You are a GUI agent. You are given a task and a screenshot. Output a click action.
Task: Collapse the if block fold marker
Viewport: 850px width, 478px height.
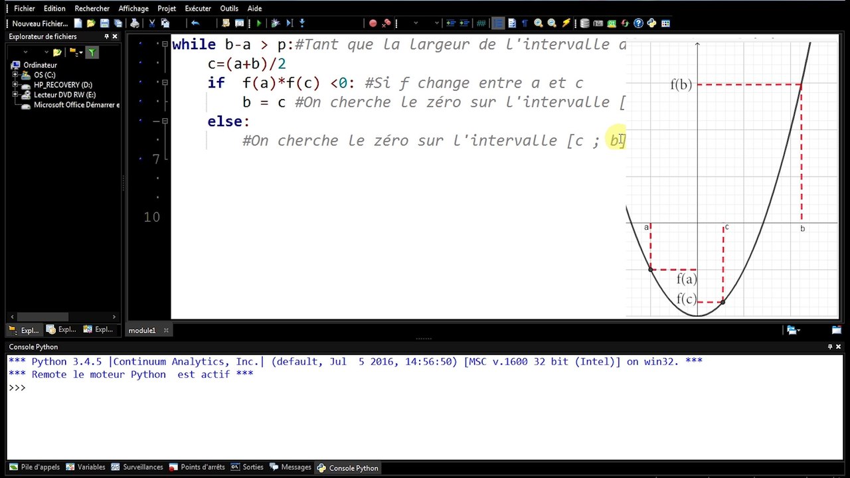164,83
